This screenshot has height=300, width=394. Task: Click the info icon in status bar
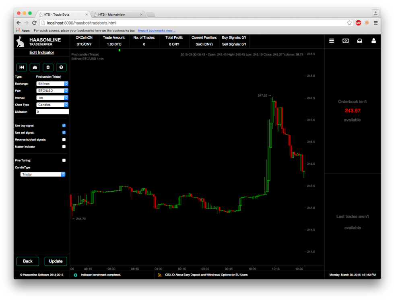75,275
